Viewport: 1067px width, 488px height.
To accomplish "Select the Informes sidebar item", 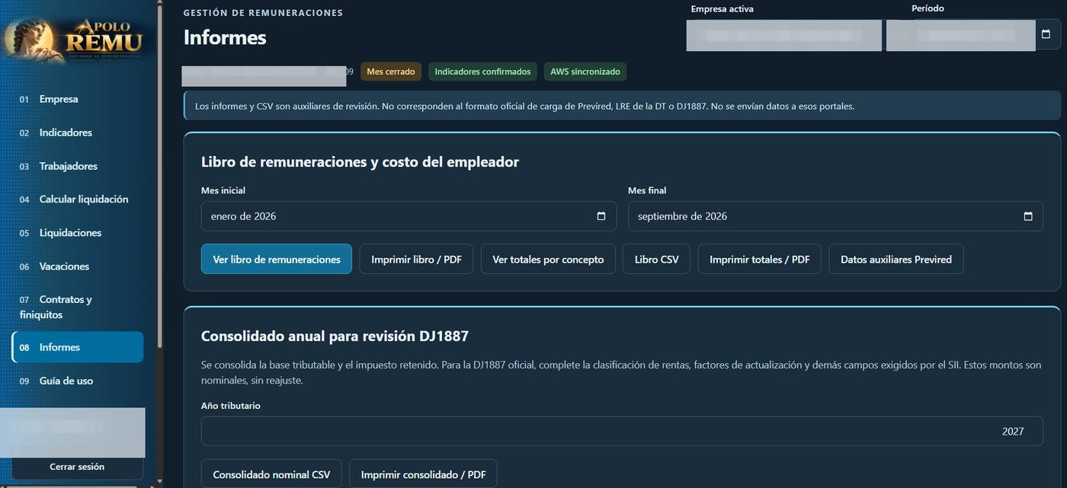I will 77,347.
